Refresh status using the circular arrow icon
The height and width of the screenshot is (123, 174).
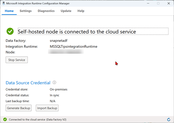point(169,120)
